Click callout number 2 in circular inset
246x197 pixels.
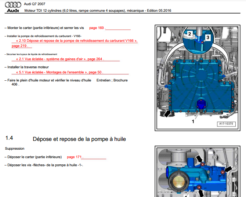click(x=189, y=34)
